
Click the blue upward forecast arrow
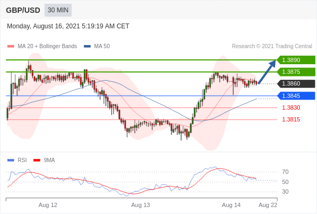pos(267,72)
